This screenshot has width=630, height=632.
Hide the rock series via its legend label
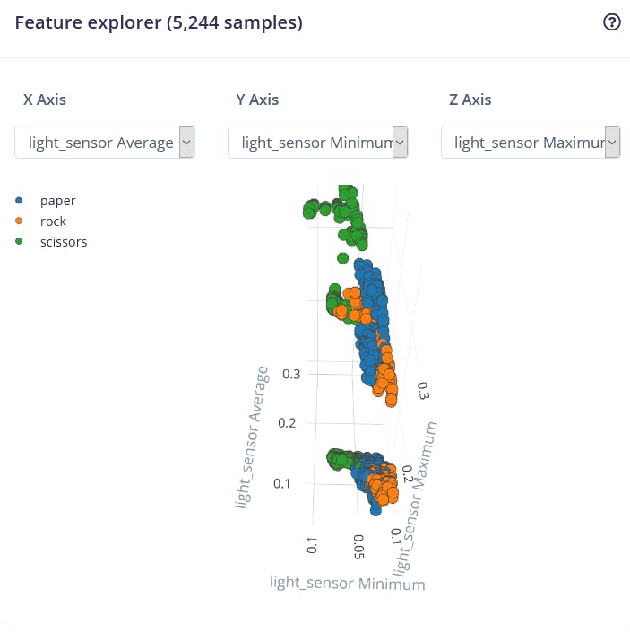pos(53,221)
